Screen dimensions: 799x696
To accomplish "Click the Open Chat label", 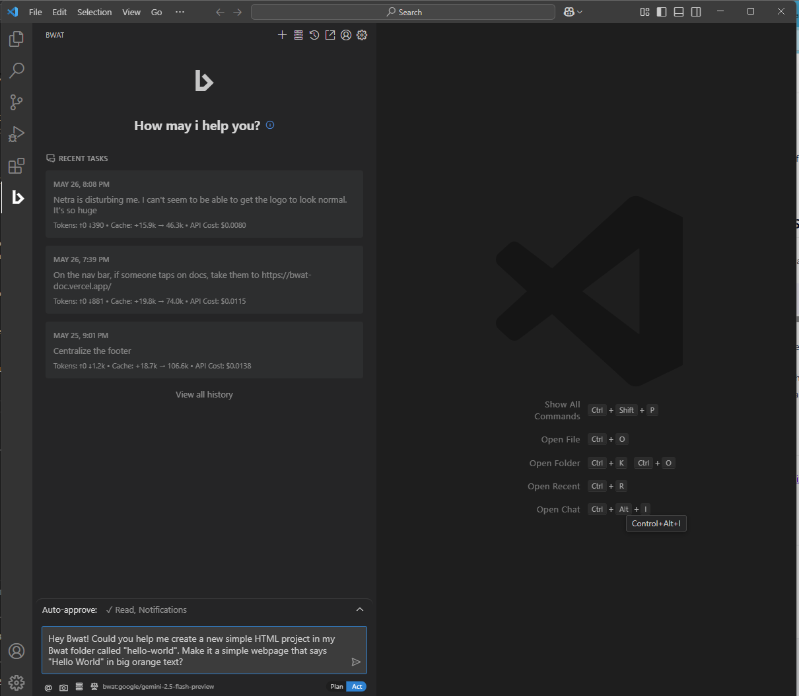I will pyautogui.click(x=559, y=509).
